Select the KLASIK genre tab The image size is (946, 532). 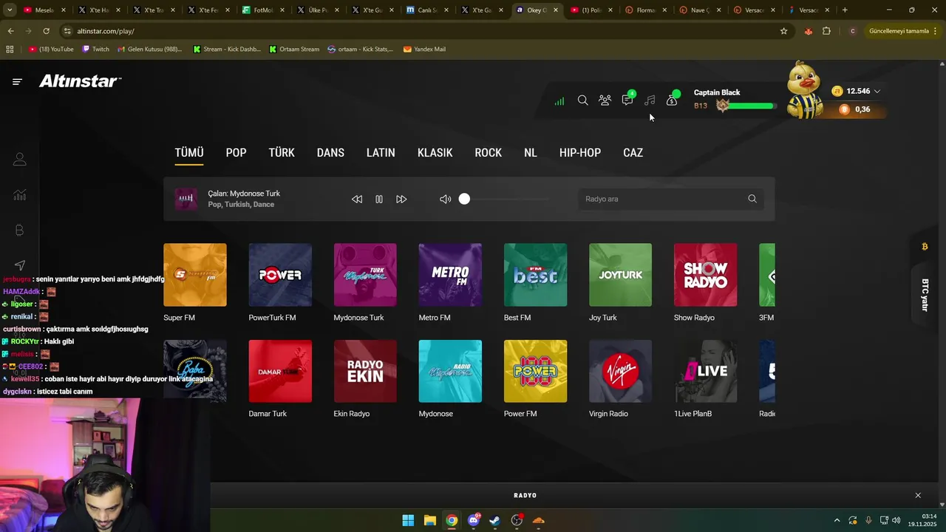tap(435, 153)
